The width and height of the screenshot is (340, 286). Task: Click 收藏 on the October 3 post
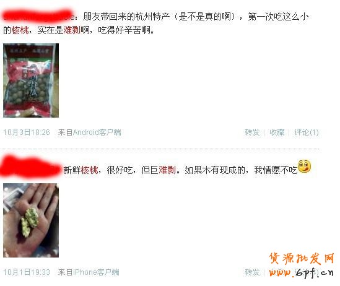(277, 132)
